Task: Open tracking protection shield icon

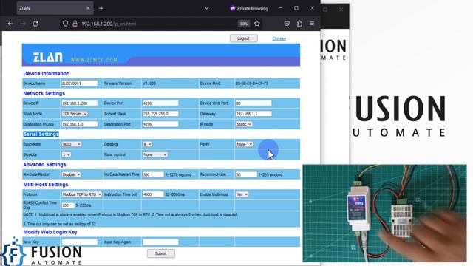Action: point(65,24)
